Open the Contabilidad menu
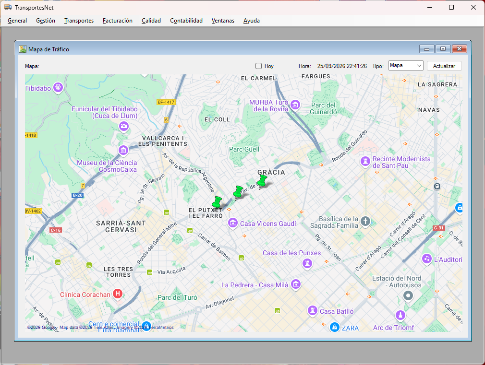 coord(186,21)
